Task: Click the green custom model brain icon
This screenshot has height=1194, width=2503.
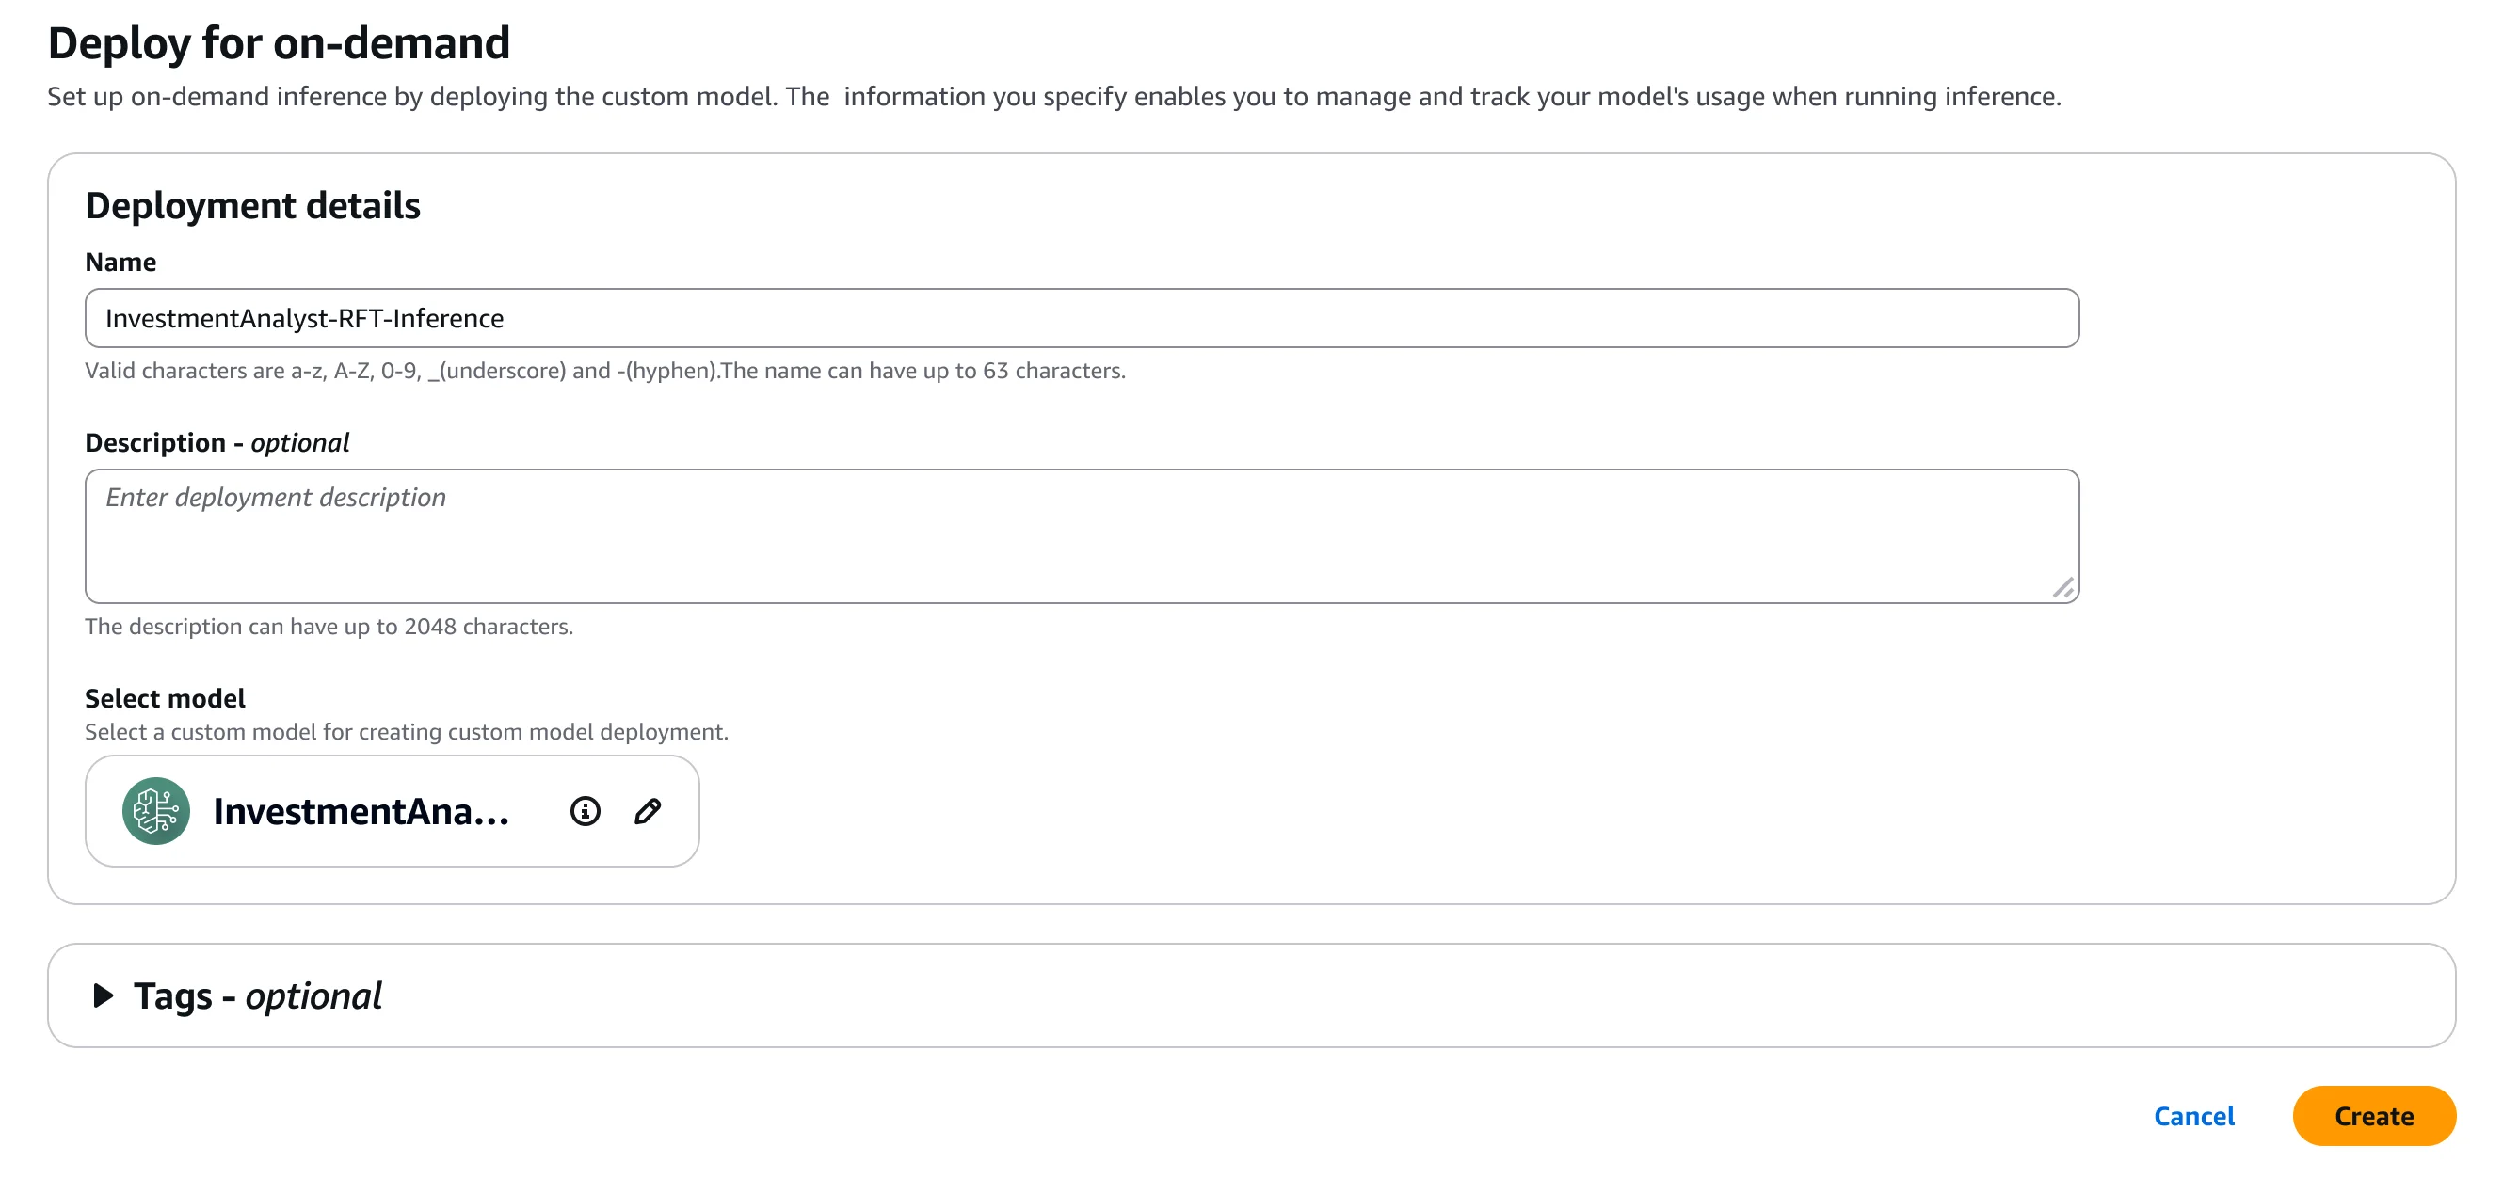Action: click(x=155, y=811)
